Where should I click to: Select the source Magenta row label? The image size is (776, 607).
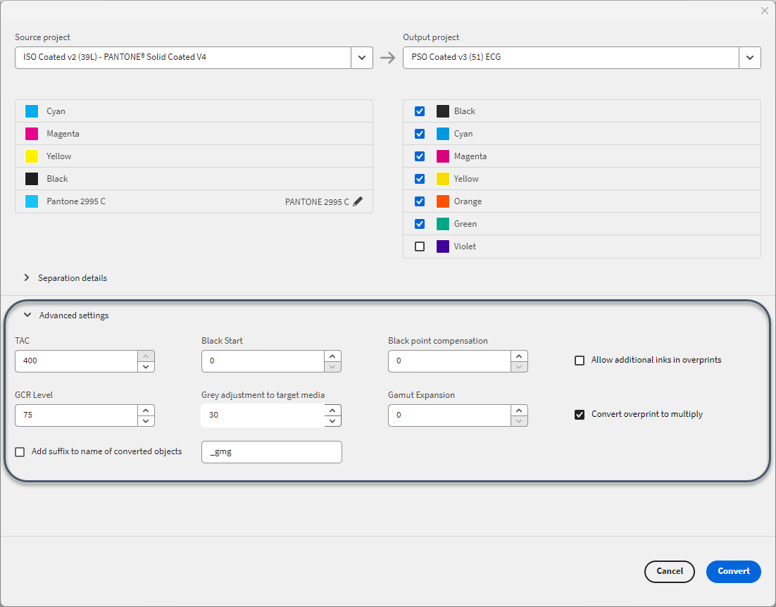pyautogui.click(x=63, y=134)
